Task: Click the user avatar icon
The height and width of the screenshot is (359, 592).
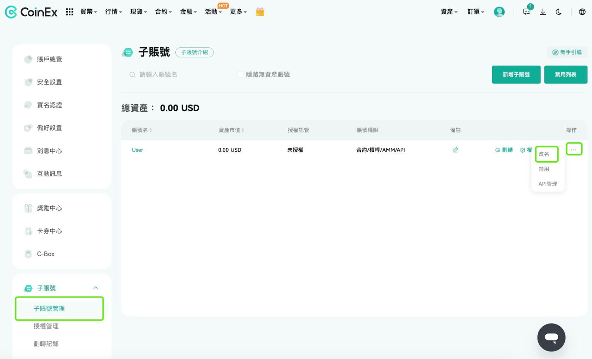Action: 499,12
